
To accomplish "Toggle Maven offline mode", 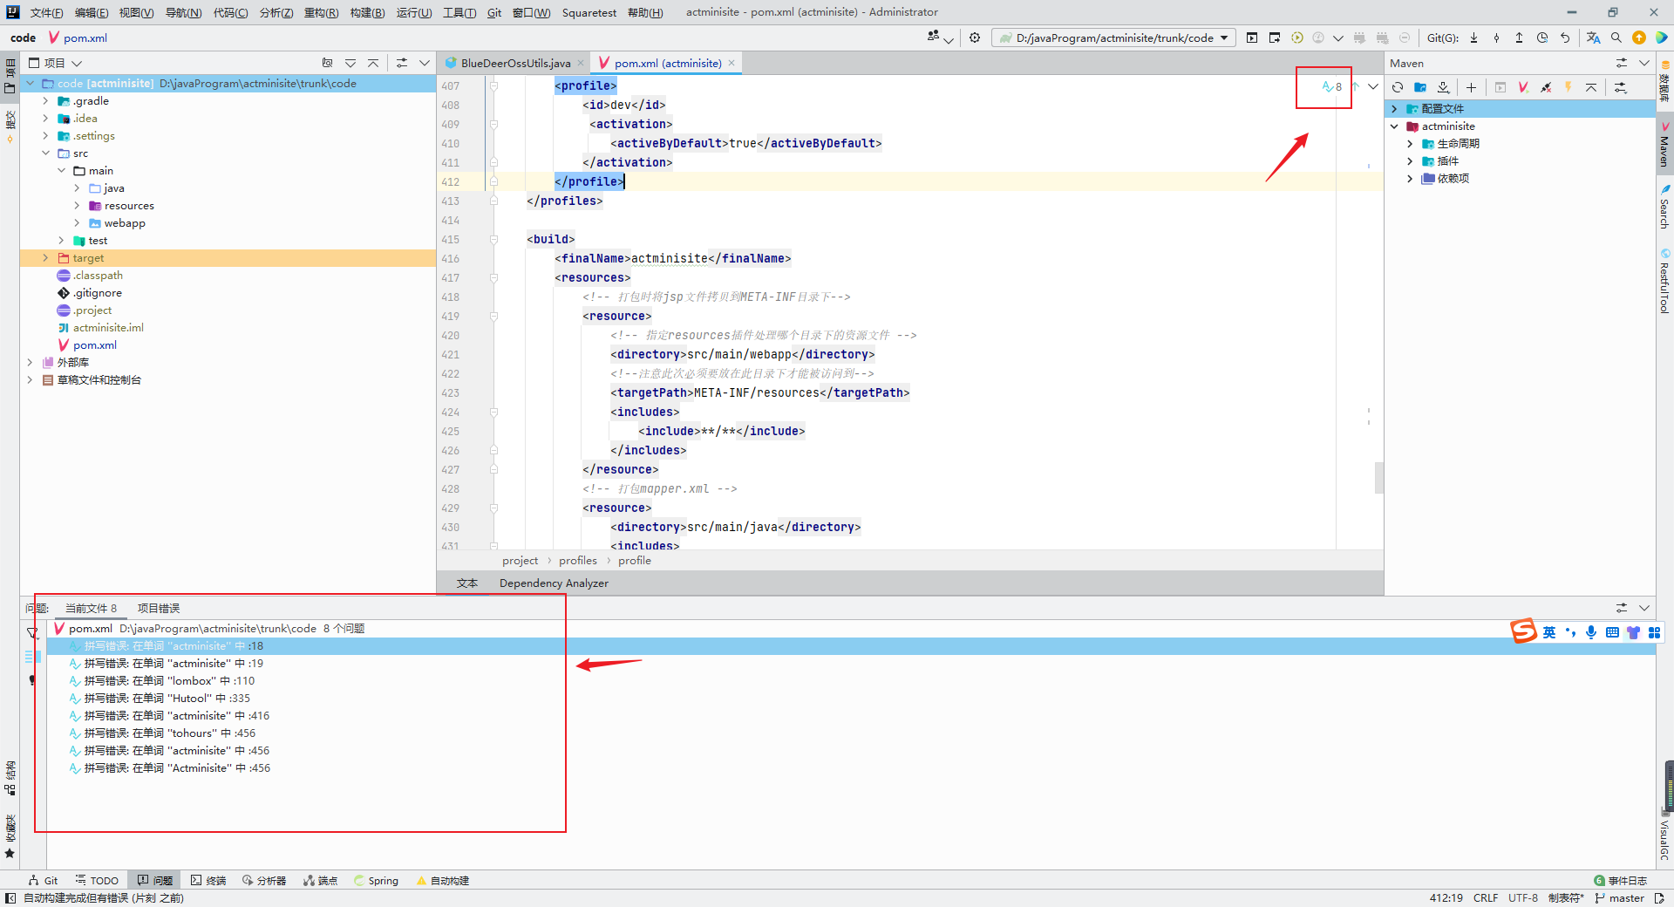I will [x=1546, y=87].
